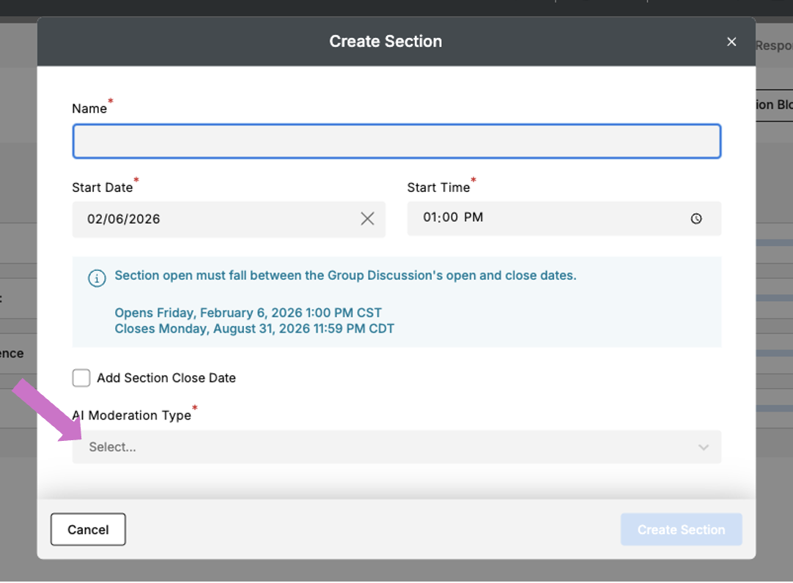Click the Create Section title bar
793x583 pixels.
click(386, 41)
